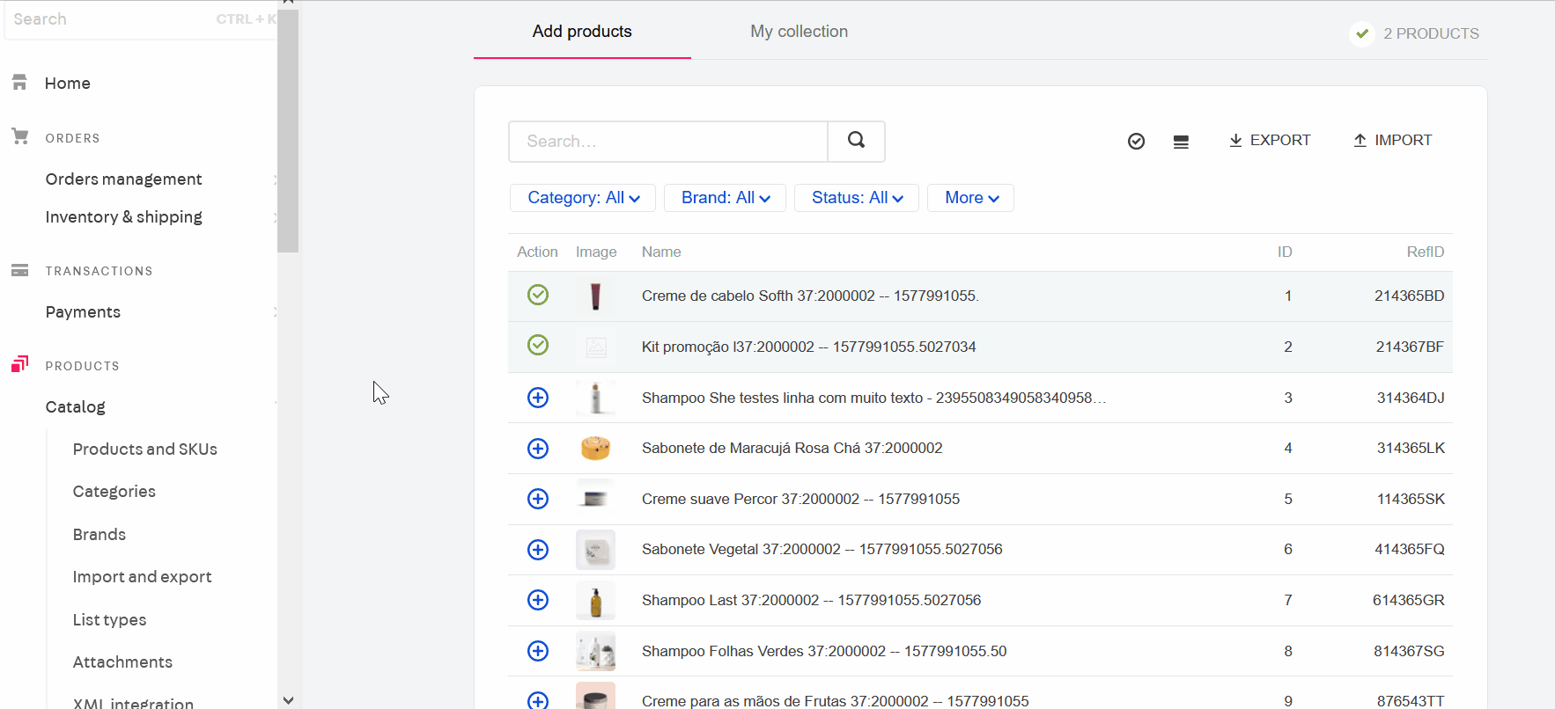Screen dimensions: 1555x709
Task: Add Shampoo She testes product with plus icon
Action: 538,398
